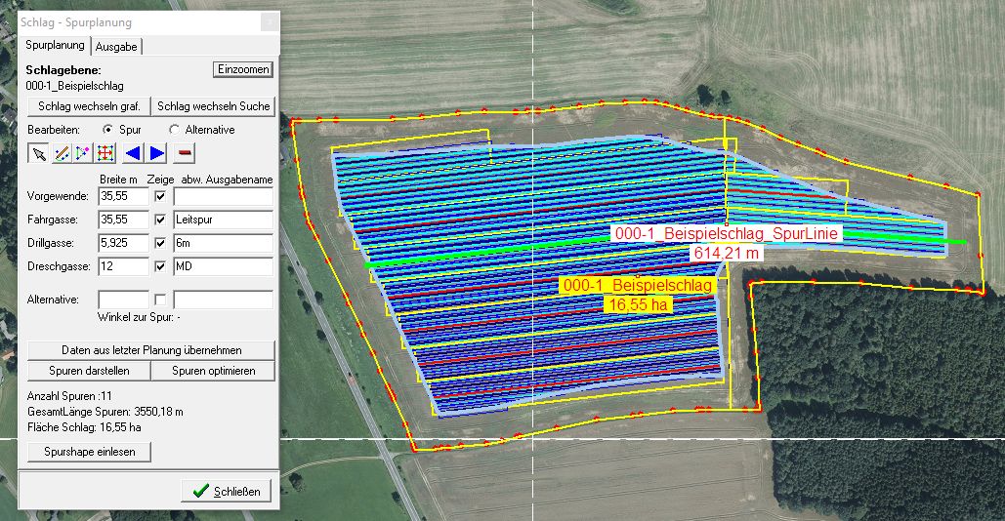Select the Alternative radio button
This screenshot has height=521, width=1005.
tap(175, 129)
